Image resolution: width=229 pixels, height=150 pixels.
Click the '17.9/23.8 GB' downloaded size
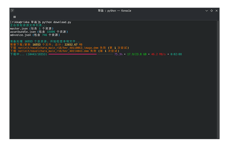[137, 54]
